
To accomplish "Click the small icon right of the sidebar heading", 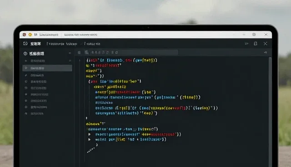I will (70, 53).
